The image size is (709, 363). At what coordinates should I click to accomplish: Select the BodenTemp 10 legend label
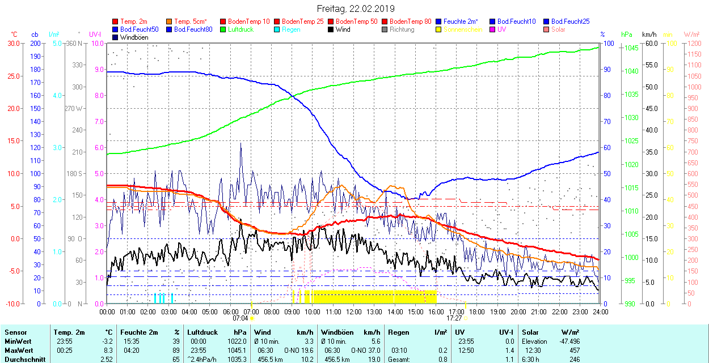point(248,22)
